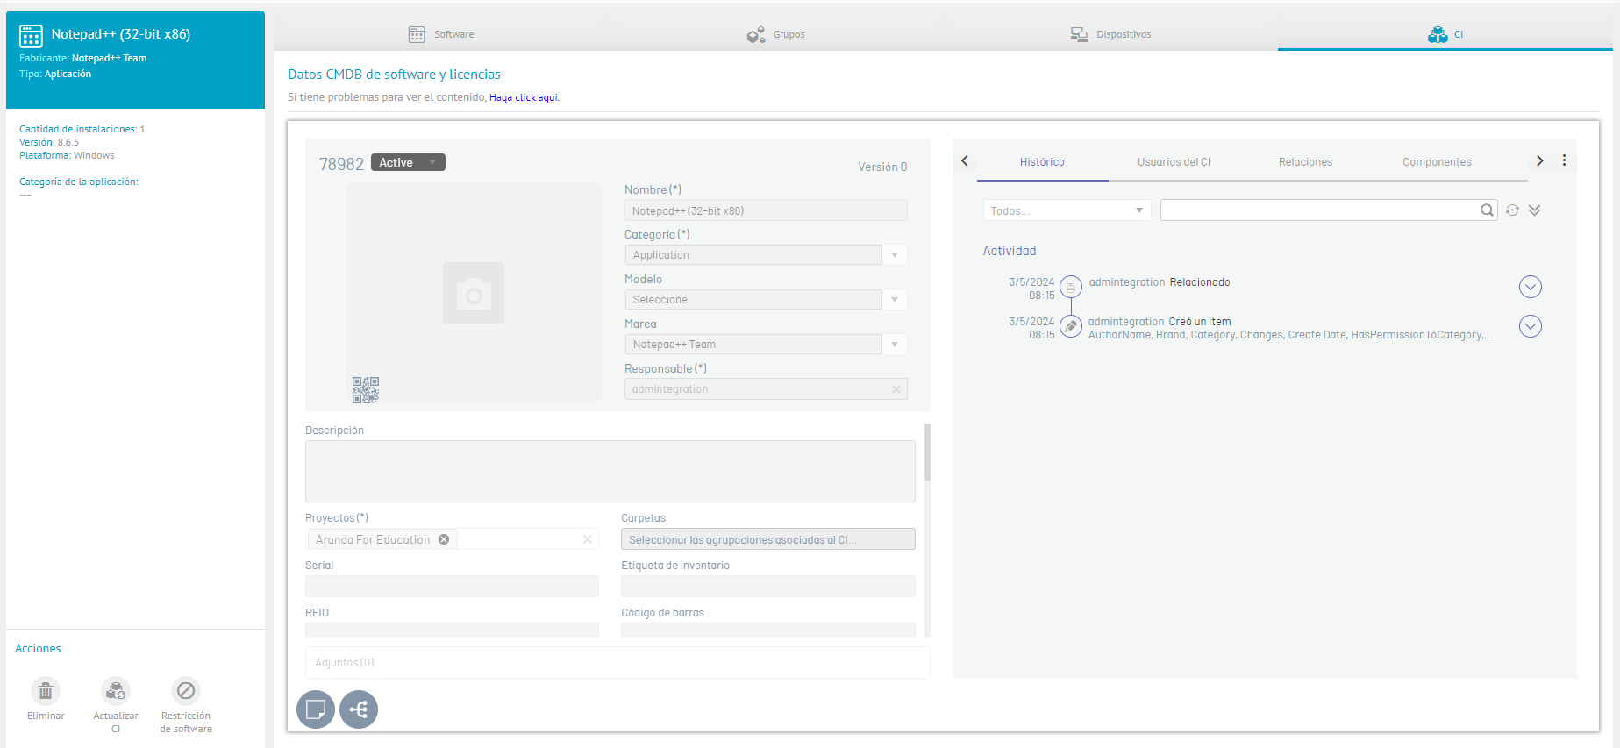Click the sticky note round button
The image size is (1620, 748).
316,709
